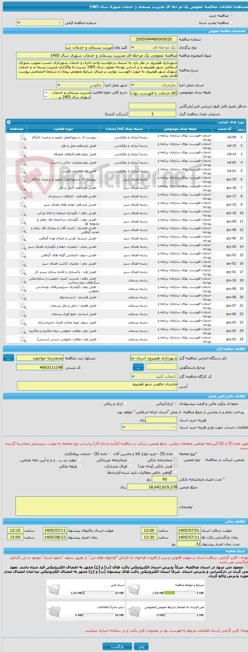Download the شرایط و ضوابط مناقصه folder
The height and width of the screenshot is (652, 248).
click(x=134, y=589)
